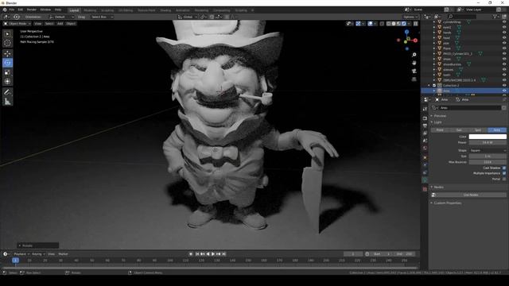Choose the Move tool
Viewport: 509px width, 286px height.
(x=7, y=53)
